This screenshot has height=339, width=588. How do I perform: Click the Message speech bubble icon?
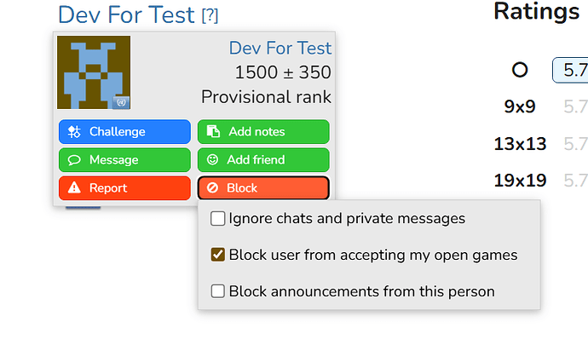74,160
